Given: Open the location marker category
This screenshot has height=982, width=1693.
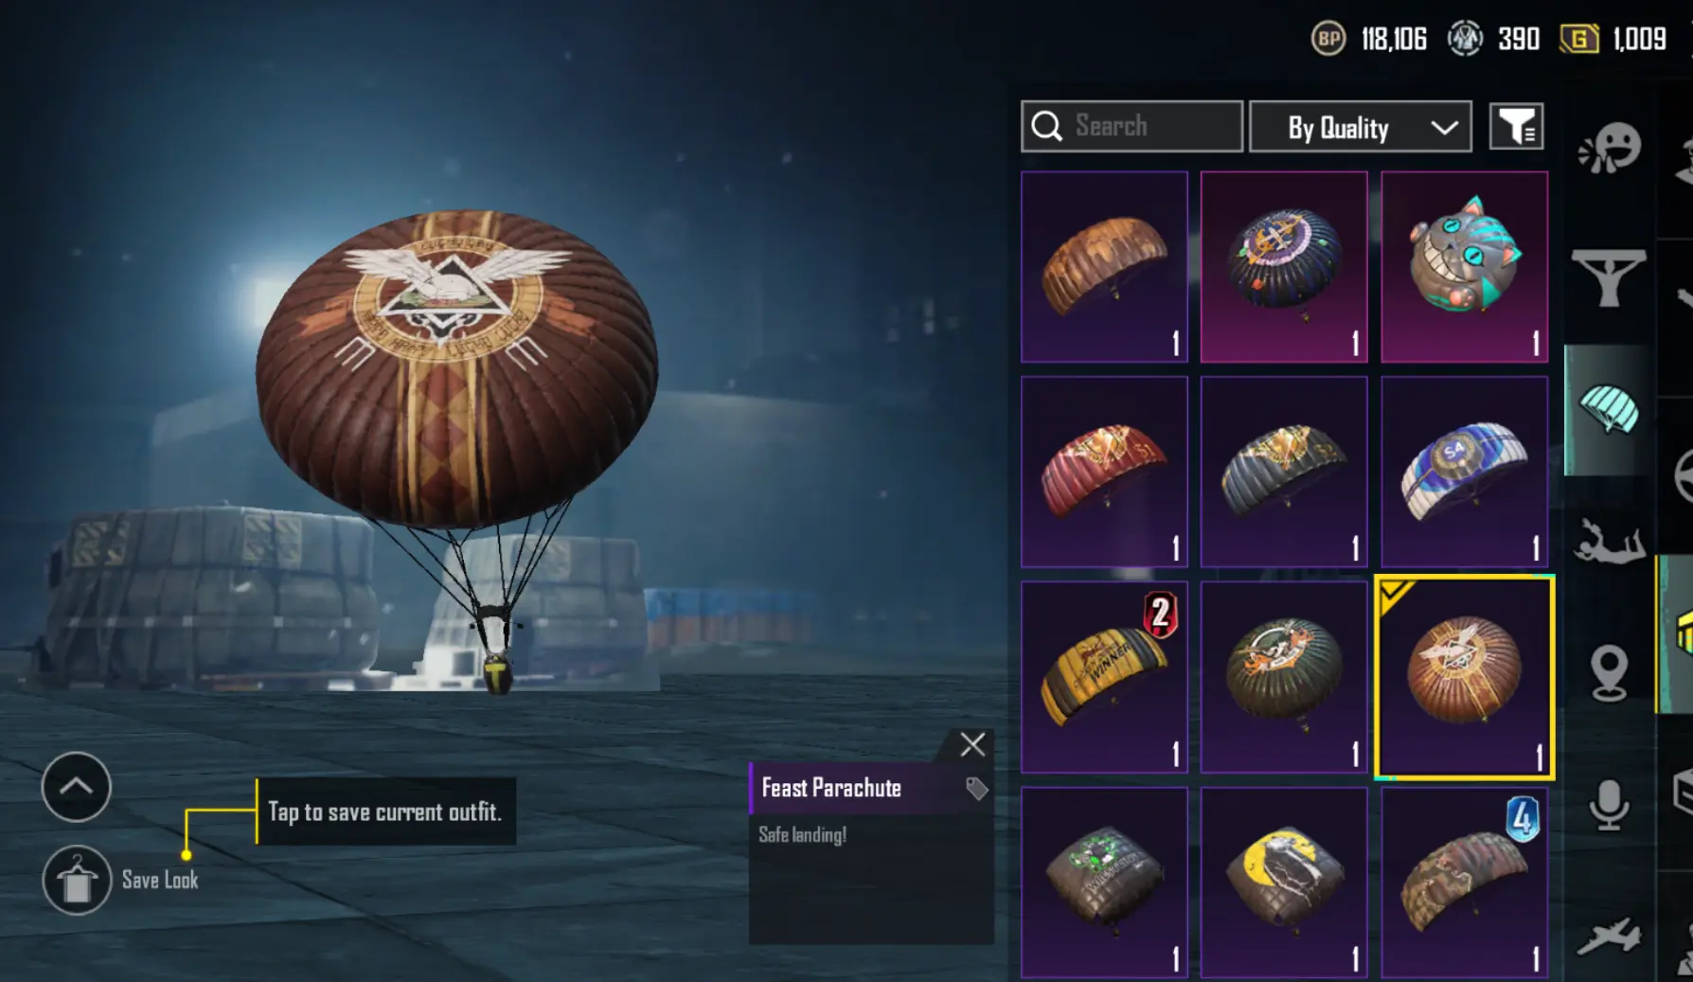Looking at the screenshot, I should 1609,673.
